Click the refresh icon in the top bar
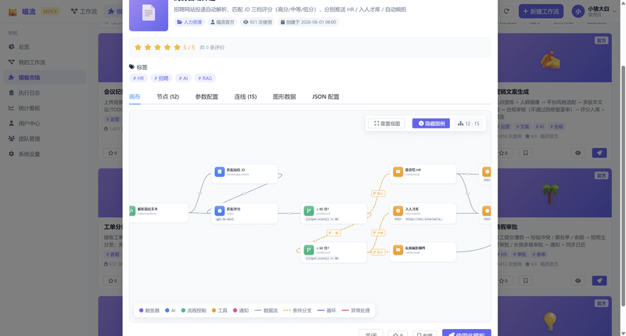This screenshot has height=336, width=626. (x=506, y=11)
